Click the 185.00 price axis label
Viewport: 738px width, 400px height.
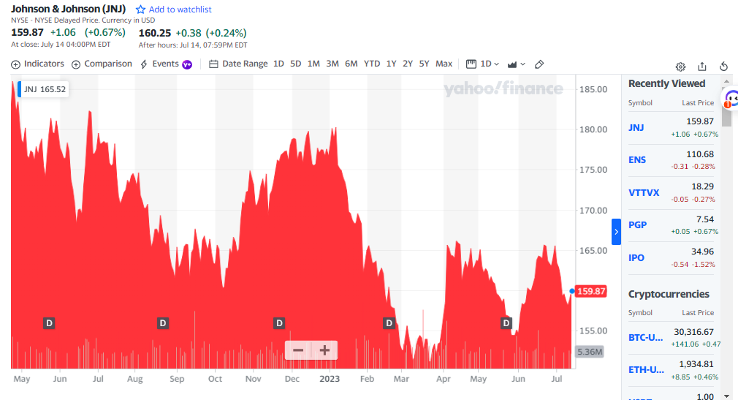593,89
